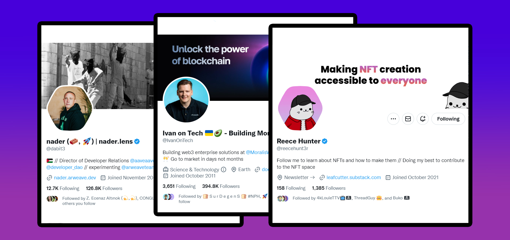Image resolution: width=510 pixels, height=240 pixels.
Task: Click the info icon beside Science & Technology
Action: [224, 169]
